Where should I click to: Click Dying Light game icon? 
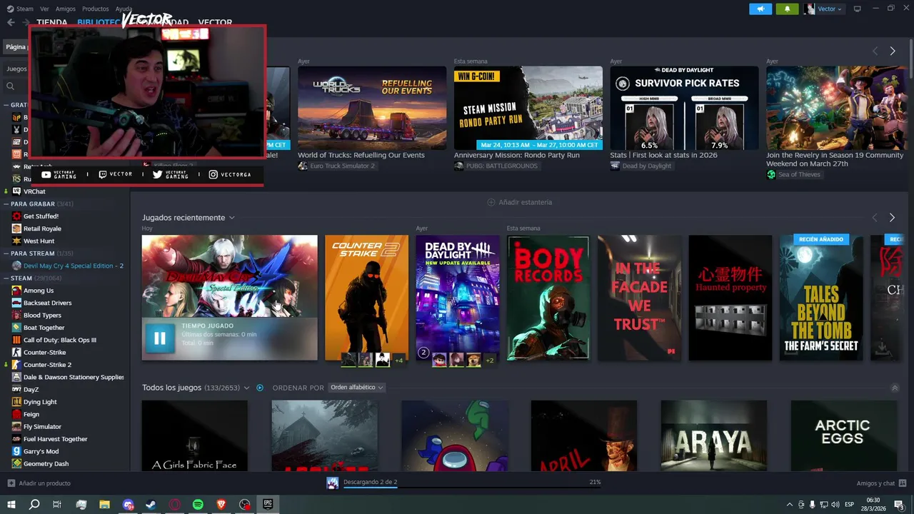coord(16,402)
